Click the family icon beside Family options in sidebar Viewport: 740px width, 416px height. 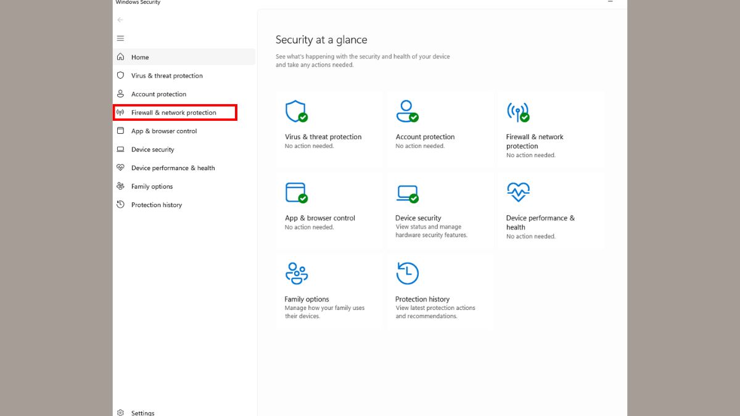120,186
